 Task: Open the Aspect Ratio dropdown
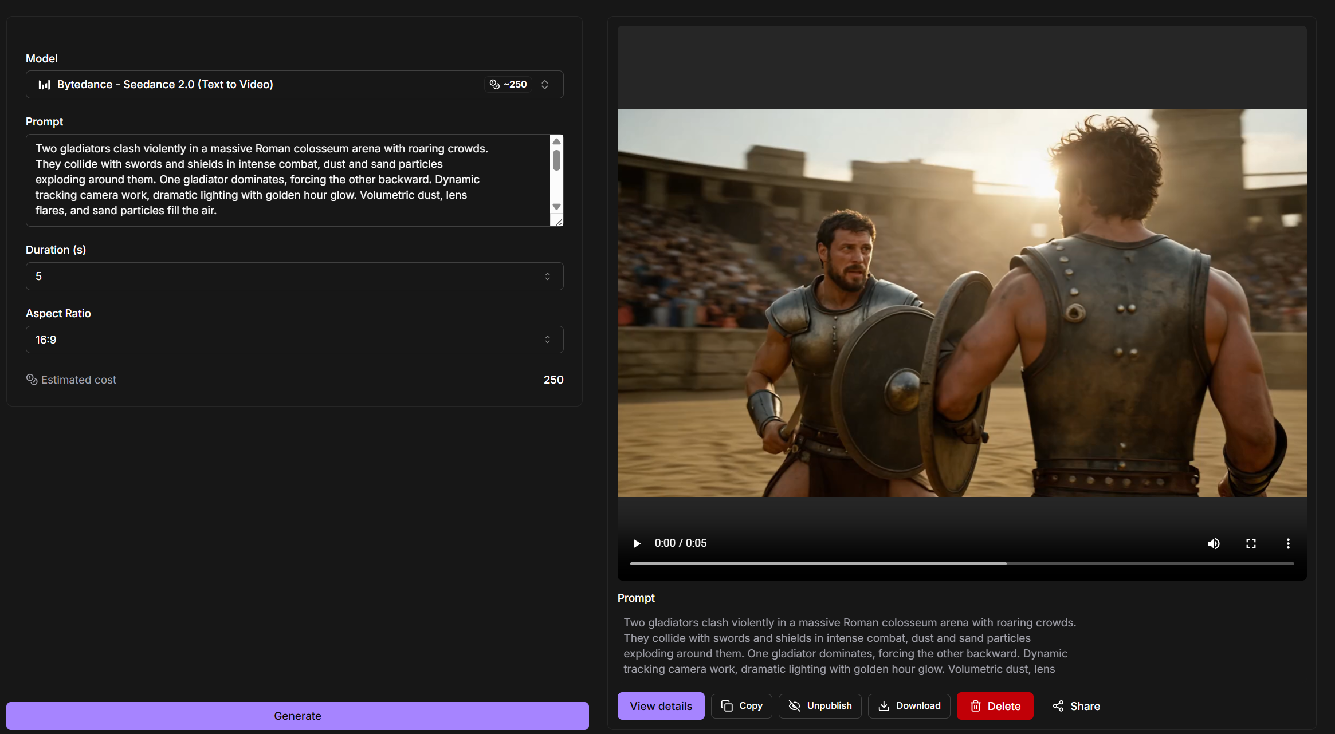pos(295,340)
